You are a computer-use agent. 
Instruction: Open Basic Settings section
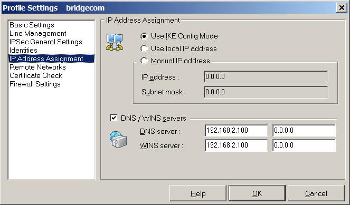pos(32,25)
